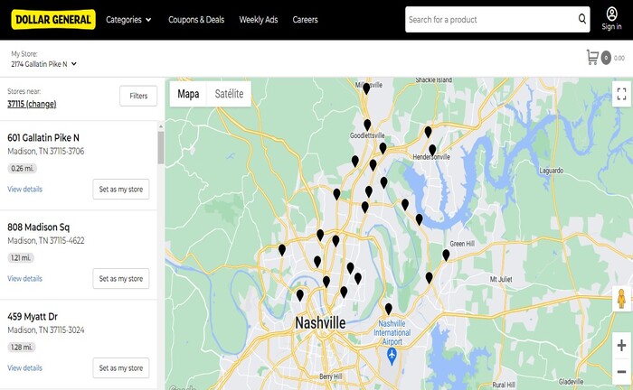View details for 459 Myatt Dr
Screen dimensions: 633x390
24,367
